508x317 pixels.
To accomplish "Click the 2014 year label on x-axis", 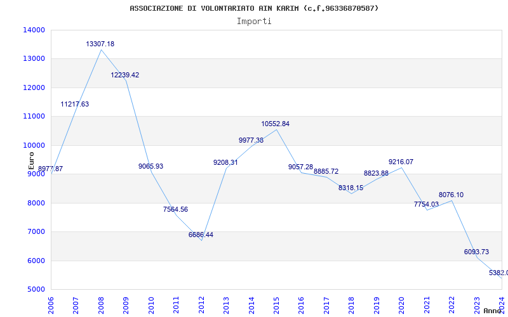I will pyautogui.click(x=251, y=305).
